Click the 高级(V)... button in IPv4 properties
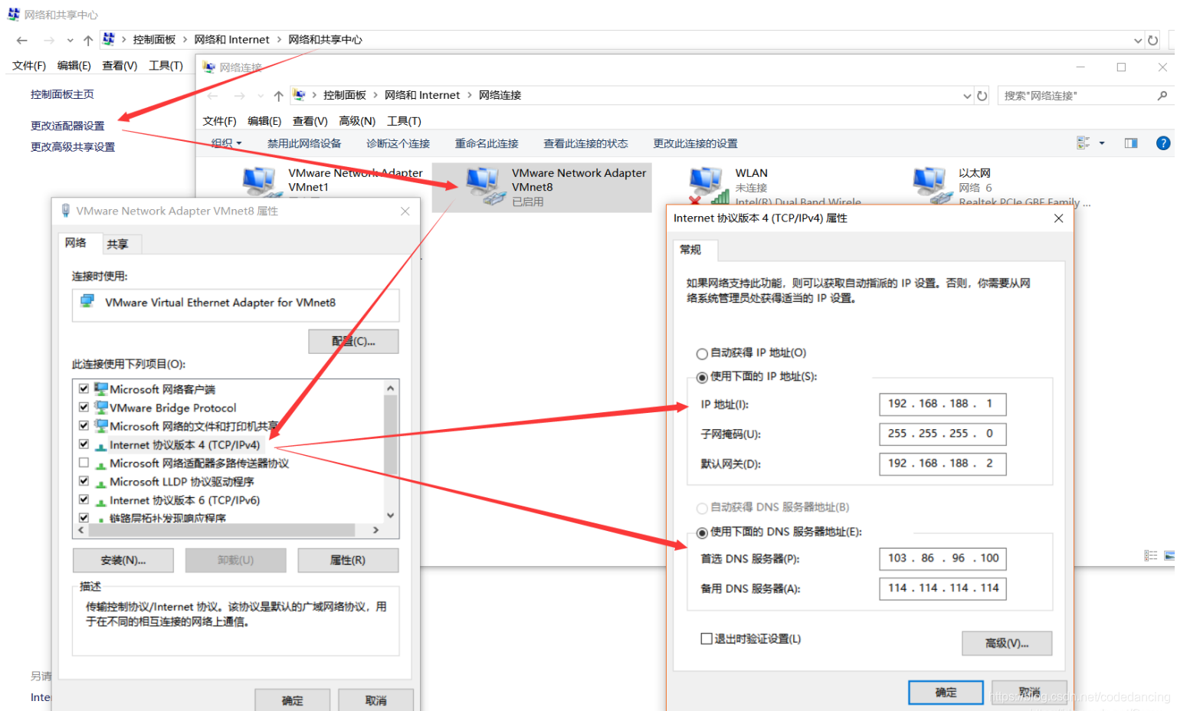The height and width of the screenshot is (711, 1177). click(x=1006, y=643)
